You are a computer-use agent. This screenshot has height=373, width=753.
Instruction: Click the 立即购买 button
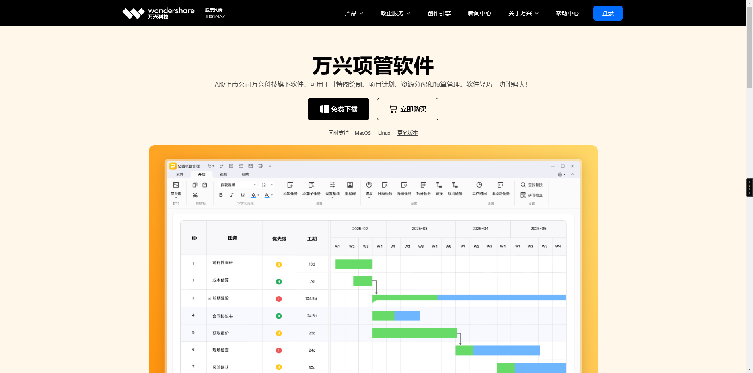pyautogui.click(x=407, y=109)
